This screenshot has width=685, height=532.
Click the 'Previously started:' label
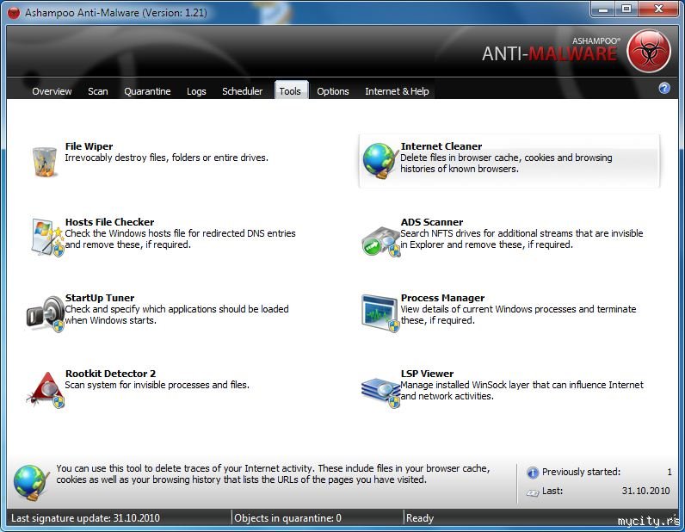tap(581, 472)
